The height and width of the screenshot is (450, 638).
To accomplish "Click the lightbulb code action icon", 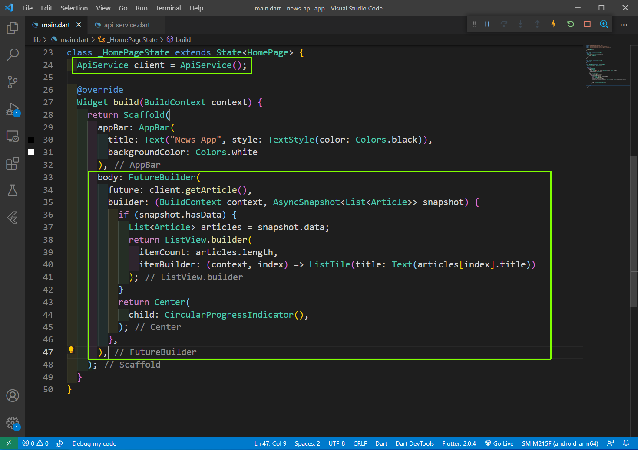I will click(x=71, y=350).
